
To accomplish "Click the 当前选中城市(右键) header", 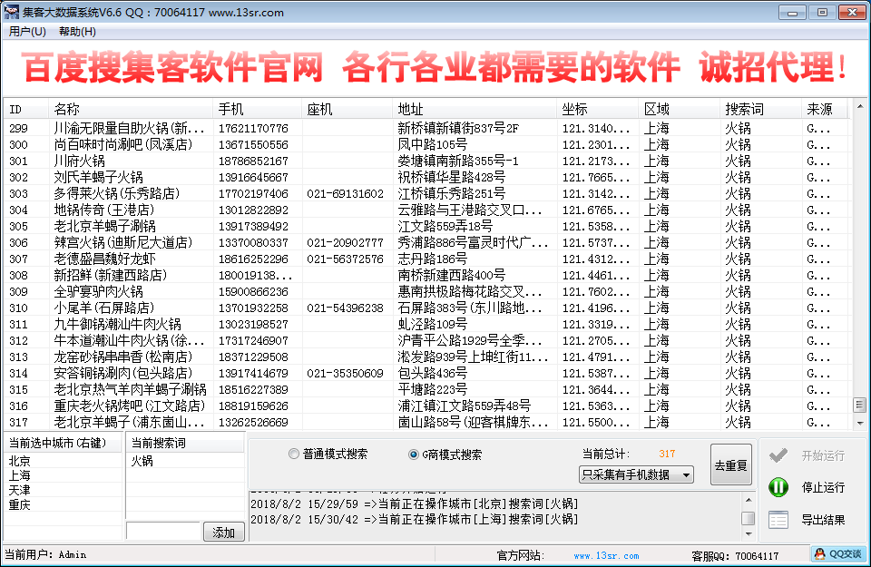I will coord(63,443).
